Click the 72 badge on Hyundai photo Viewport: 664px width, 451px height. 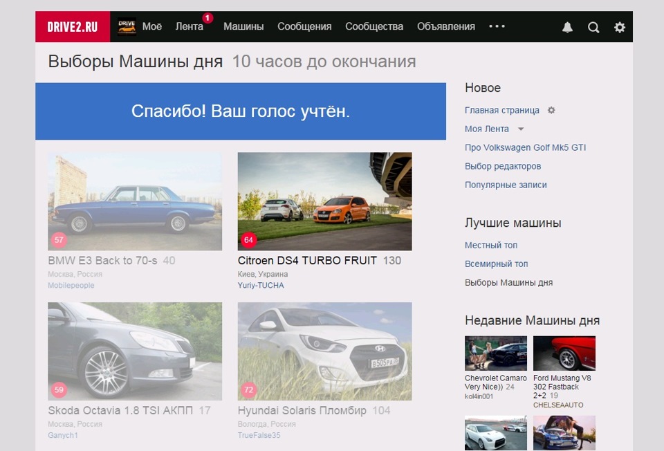tap(248, 389)
